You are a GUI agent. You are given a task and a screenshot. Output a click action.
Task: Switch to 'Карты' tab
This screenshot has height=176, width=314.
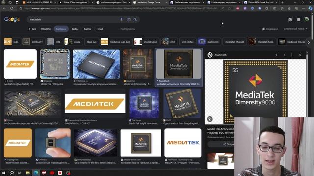pyautogui.click(x=87, y=29)
